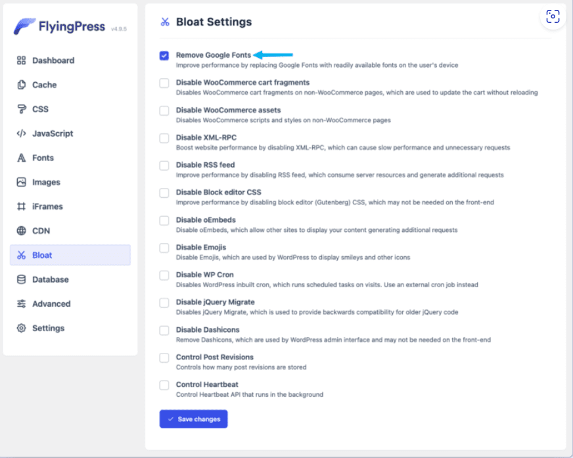573x458 pixels.
Task: Click the Bloat scissors icon in sidebar
Action: (21, 255)
